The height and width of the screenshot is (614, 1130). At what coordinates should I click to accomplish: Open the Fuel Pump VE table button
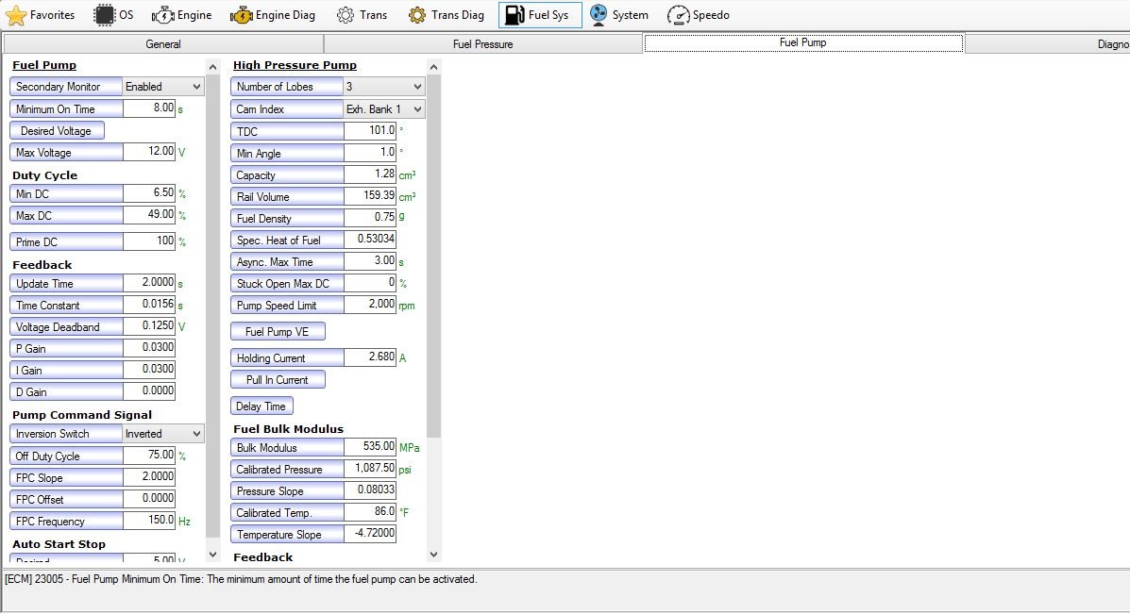[278, 332]
